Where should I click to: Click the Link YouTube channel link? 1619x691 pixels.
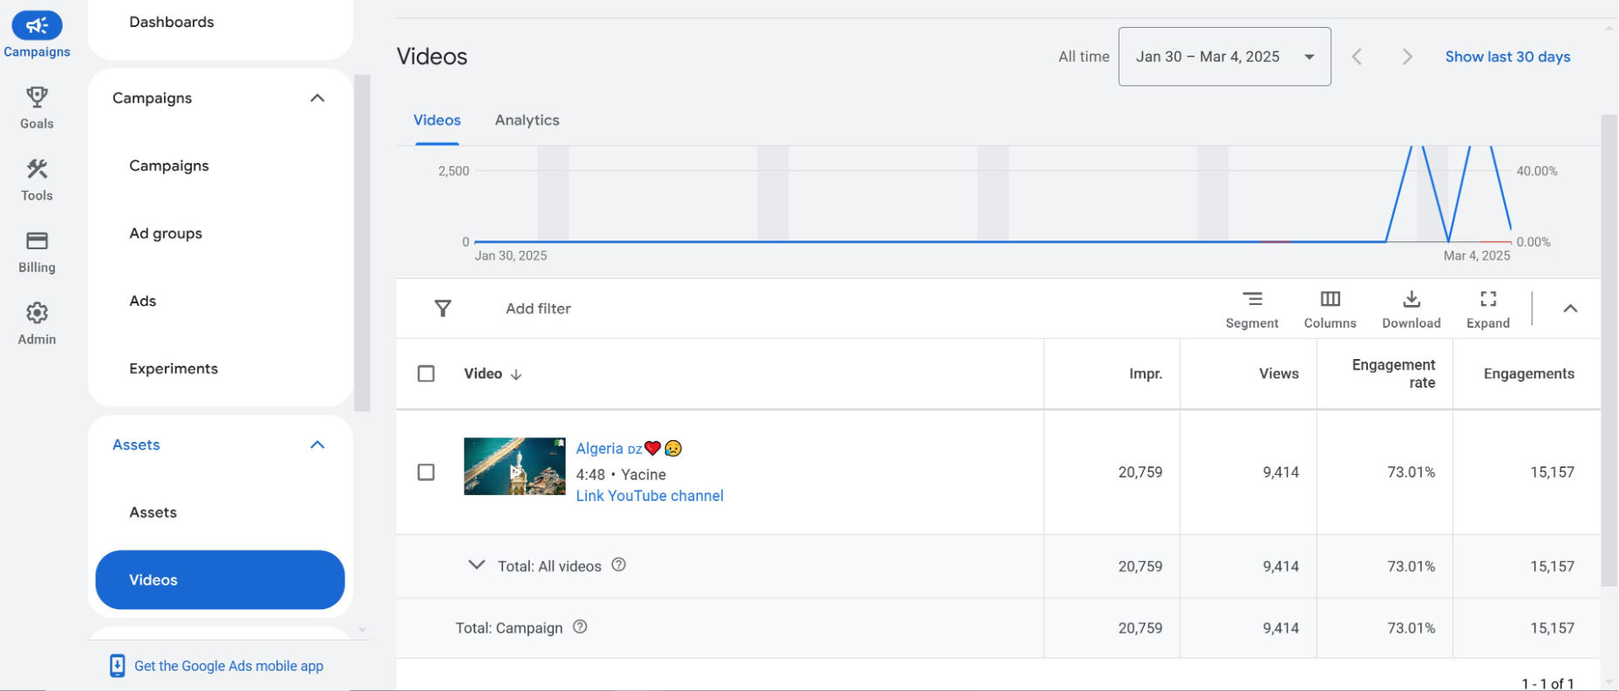pyautogui.click(x=650, y=496)
